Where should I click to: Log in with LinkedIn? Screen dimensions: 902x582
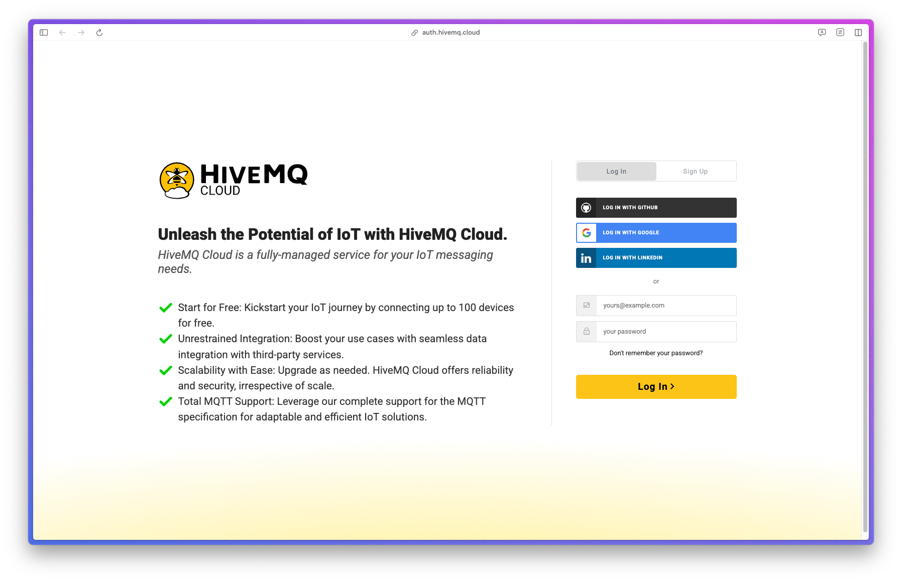[x=656, y=258]
